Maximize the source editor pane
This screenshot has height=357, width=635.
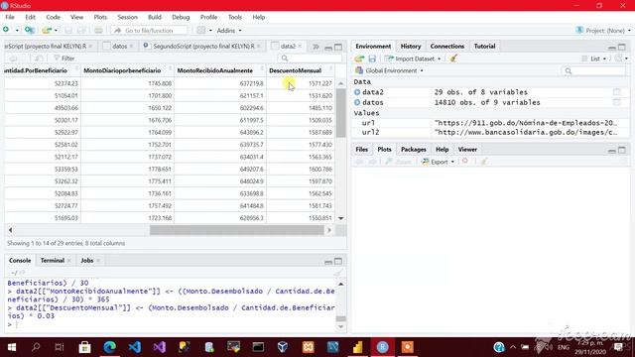coord(338,47)
